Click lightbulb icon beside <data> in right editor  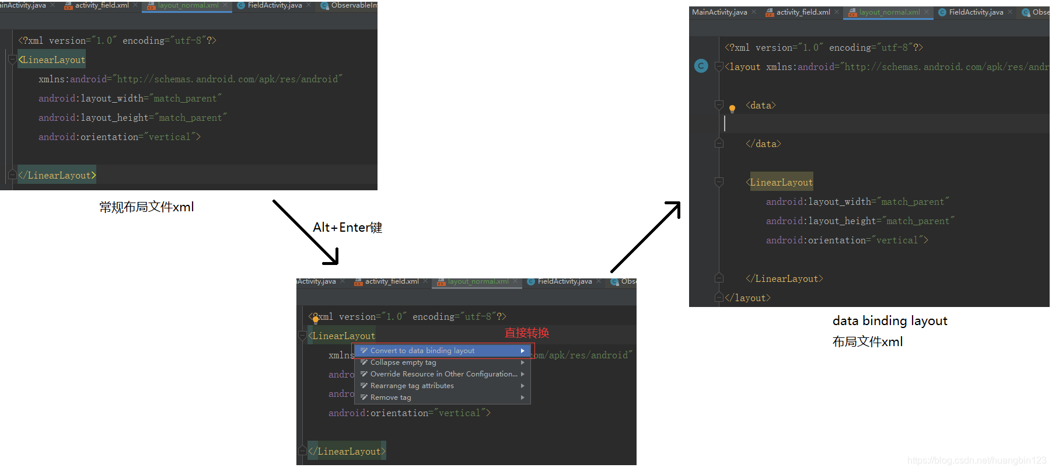click(x=732, y=108)
